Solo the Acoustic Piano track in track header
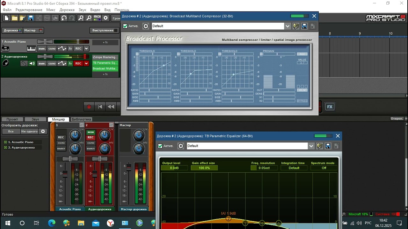Screen dimensions: 408x229 click(x=52, y=49)
